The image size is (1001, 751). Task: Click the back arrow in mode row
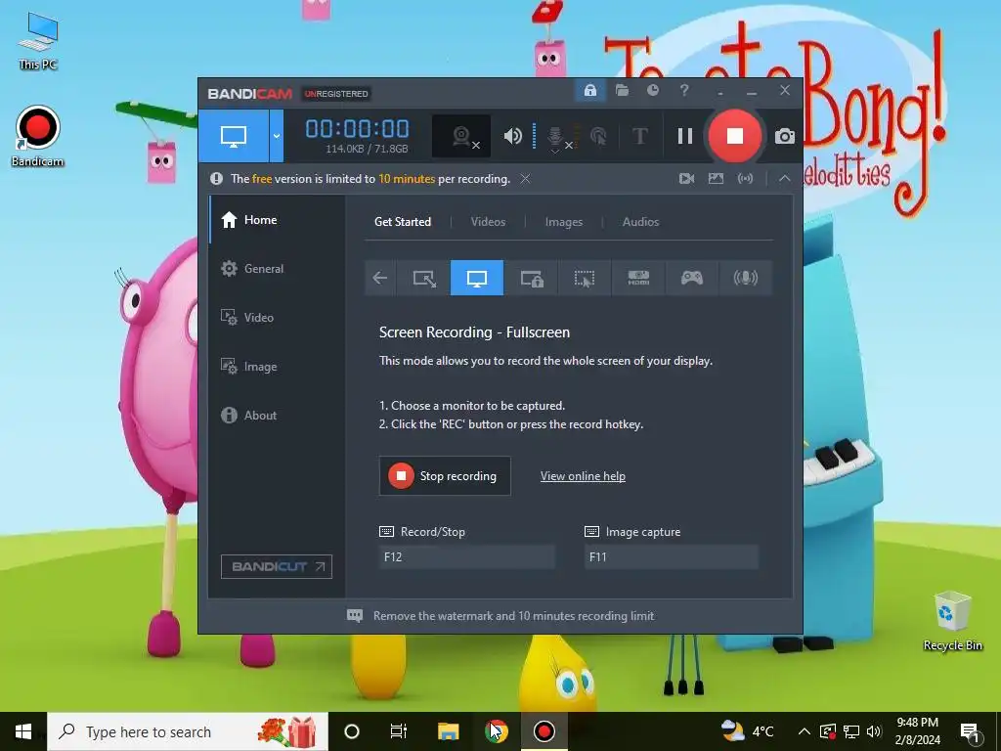coord(380,278)
